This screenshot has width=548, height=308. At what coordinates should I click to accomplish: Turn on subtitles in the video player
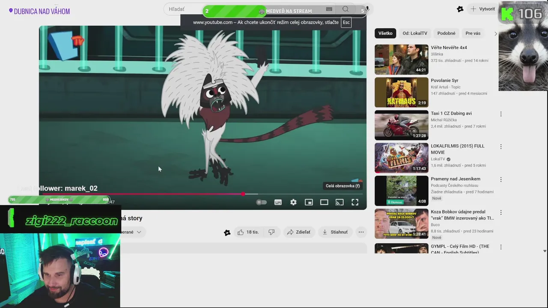(278, 202)
